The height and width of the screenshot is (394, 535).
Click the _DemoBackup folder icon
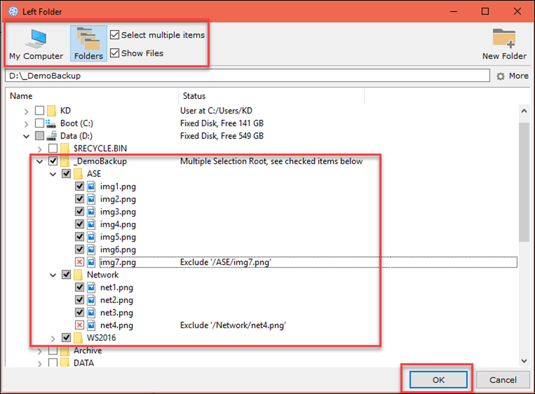tap(65, 161)
